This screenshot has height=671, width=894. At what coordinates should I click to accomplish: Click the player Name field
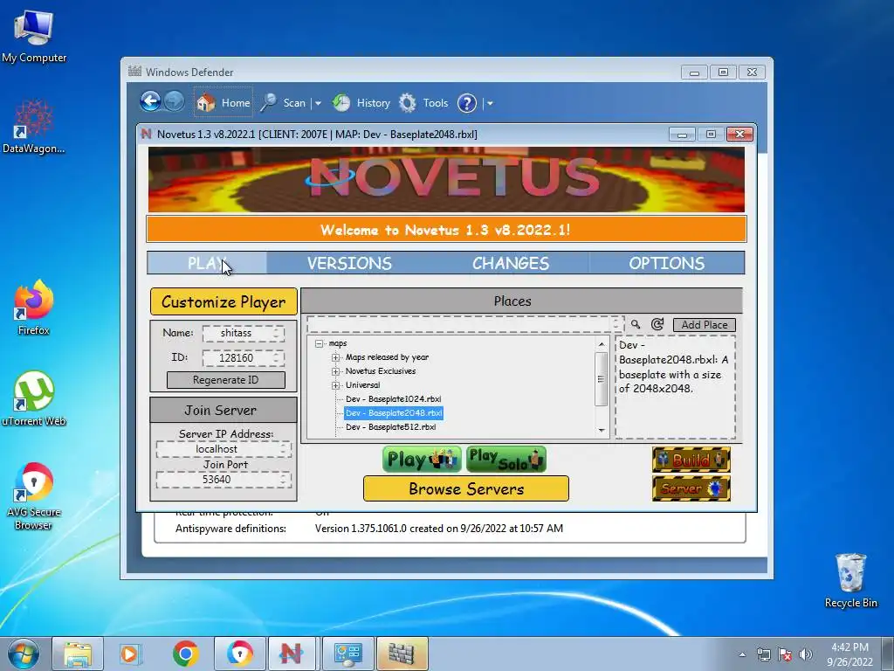(x=244, y=333)
